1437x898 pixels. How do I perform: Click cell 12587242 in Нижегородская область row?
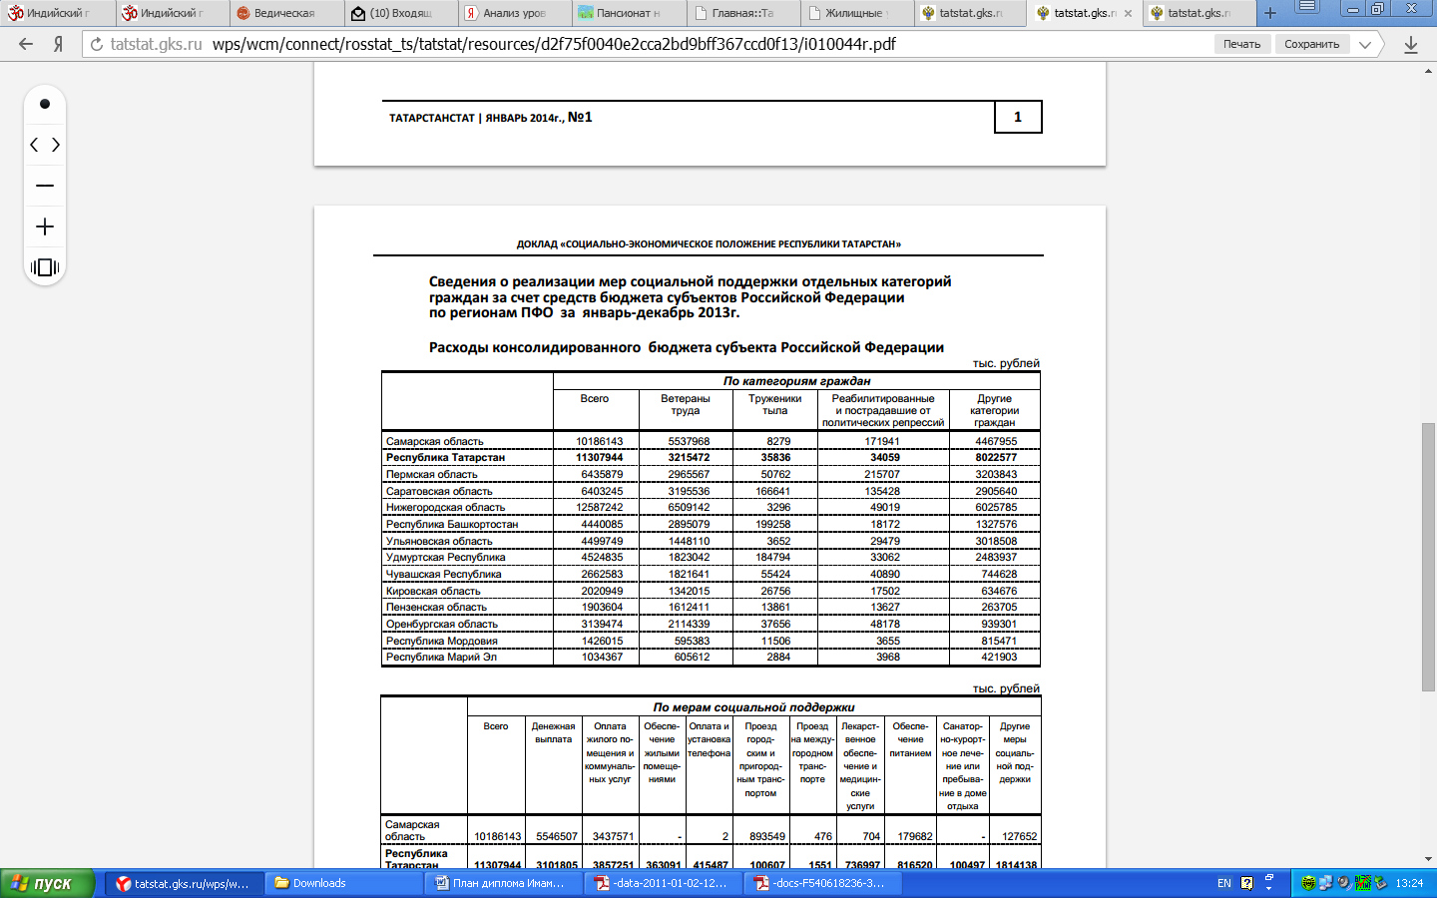coord(600,508)
